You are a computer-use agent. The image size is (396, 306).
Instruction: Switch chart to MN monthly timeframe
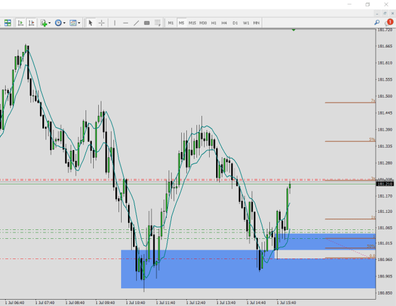pyautogui.click(x=257, y=23)
